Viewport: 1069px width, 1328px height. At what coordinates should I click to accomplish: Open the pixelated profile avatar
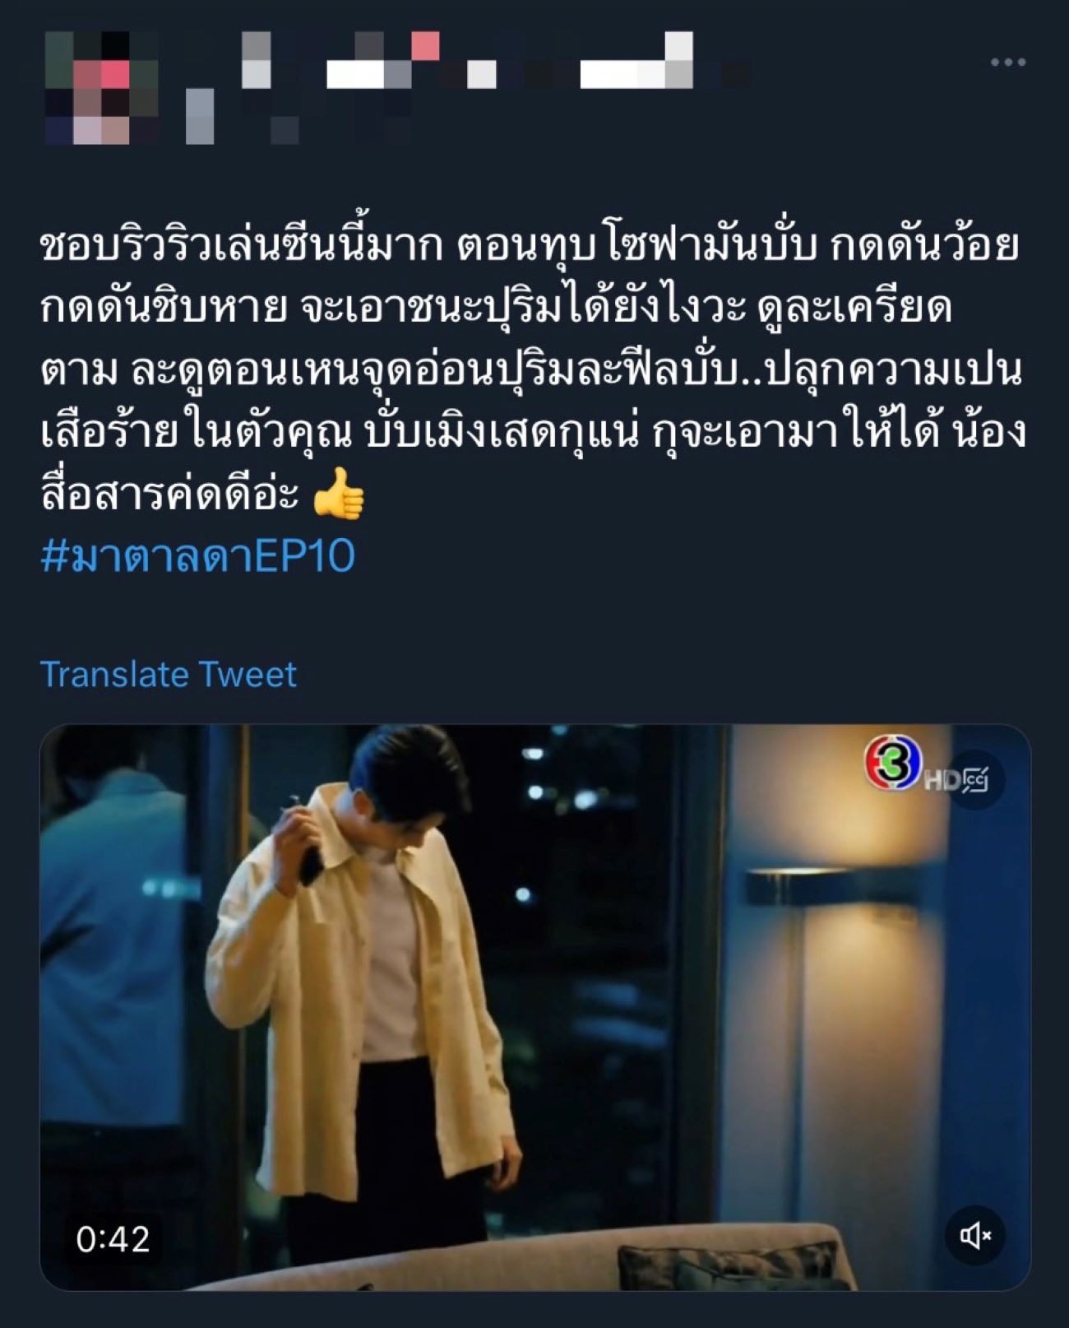pos(101,87)
